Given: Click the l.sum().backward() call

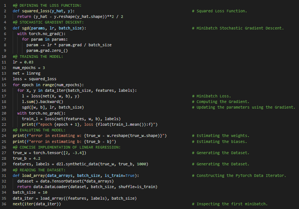Looking at the screenshot, I should (42, 102).
